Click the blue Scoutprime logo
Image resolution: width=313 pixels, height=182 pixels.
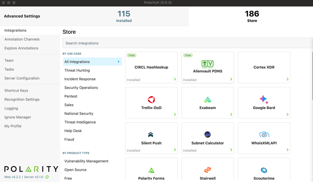click(264, 170)
